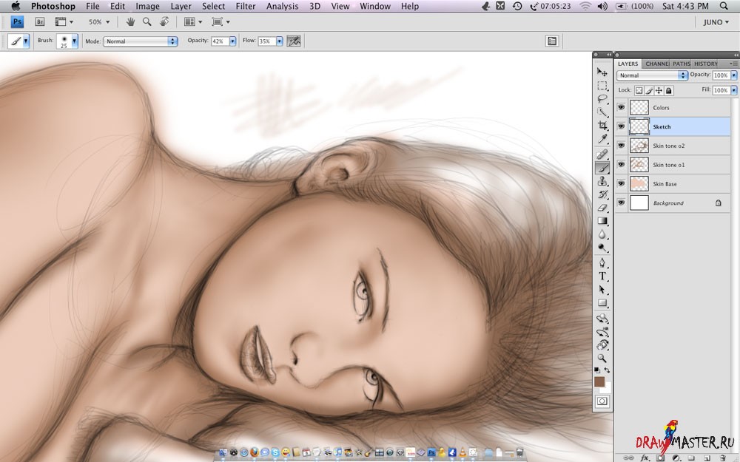Open the Flow slider dropdown
The height and width of the screenshot is (462, 740).
coord(279,41)
